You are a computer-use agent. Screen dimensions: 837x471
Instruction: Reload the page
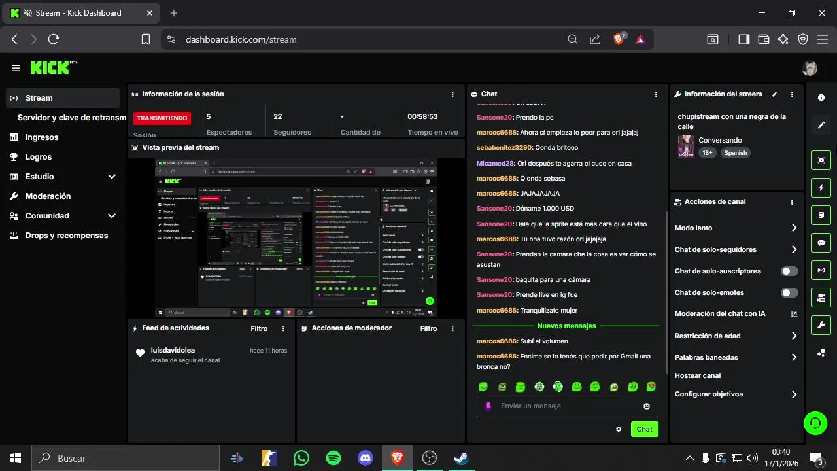[54, 39]
